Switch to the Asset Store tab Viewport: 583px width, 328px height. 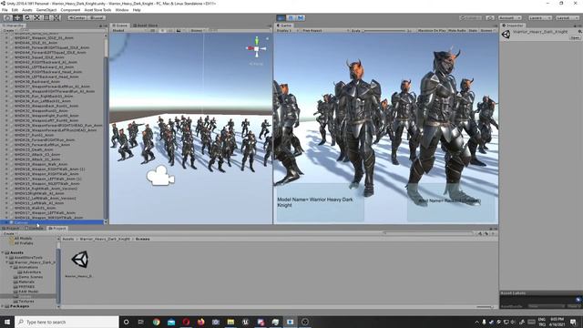click(146, 26)
